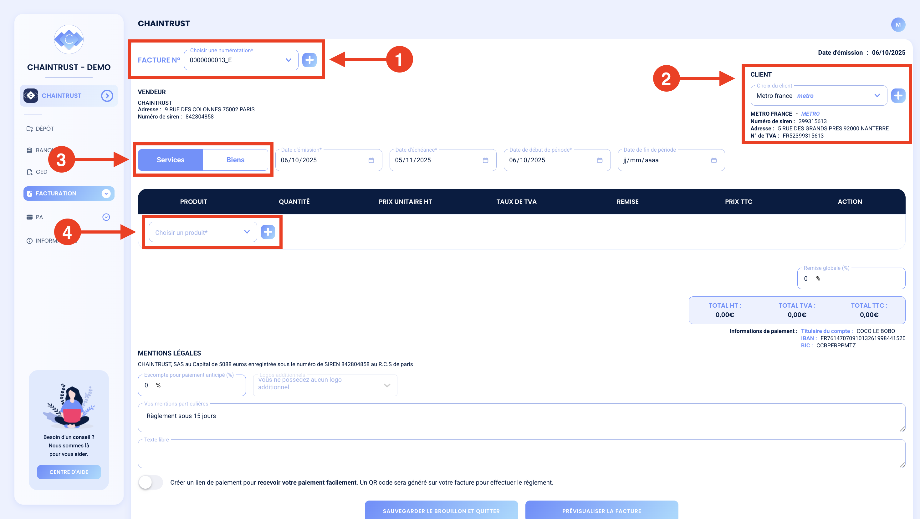Click the IBAN number text

click(863, 338)
